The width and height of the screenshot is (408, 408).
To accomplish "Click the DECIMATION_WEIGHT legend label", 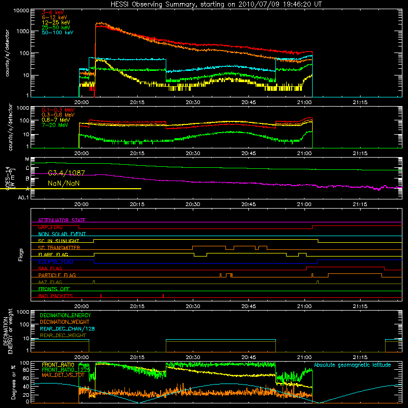I will coord(65,322).
